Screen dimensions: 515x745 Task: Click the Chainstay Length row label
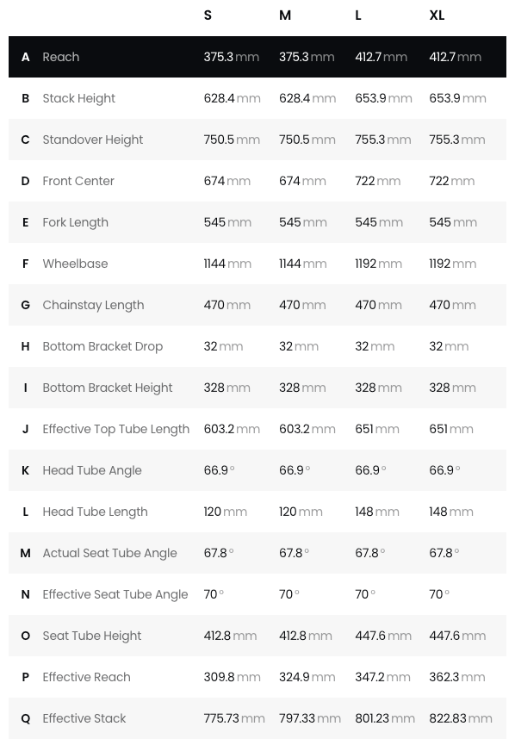(93, 305)
